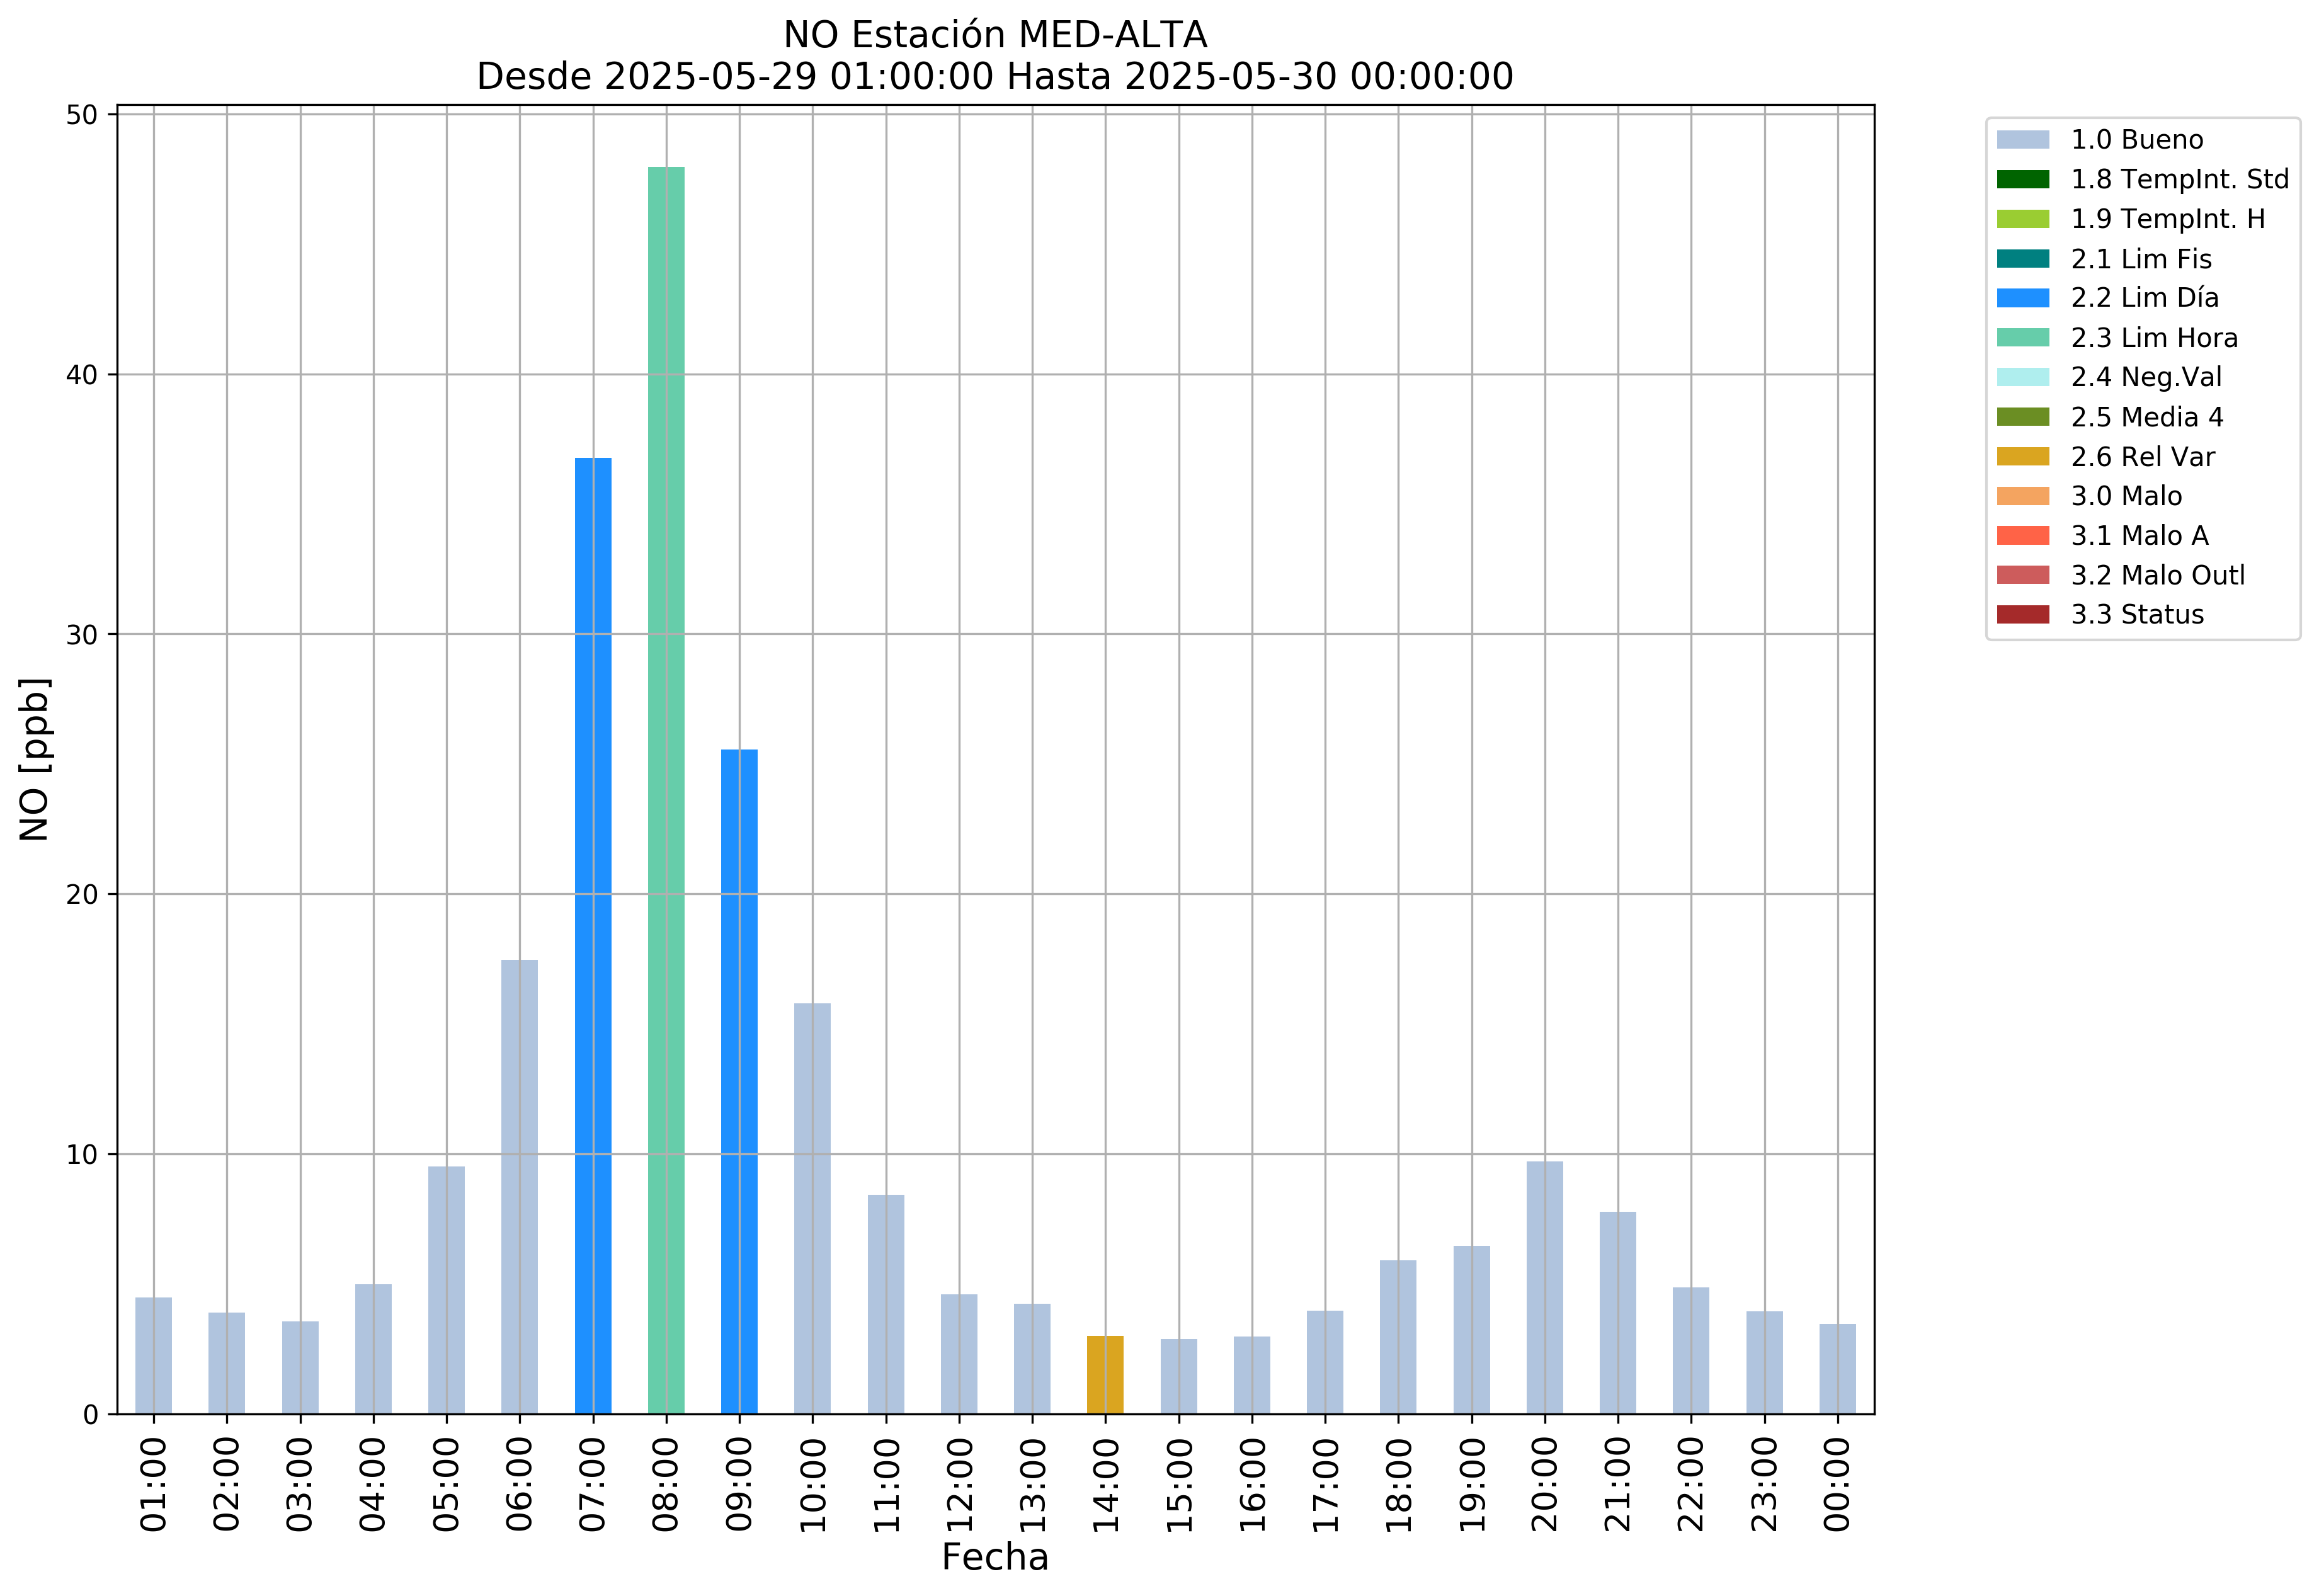Screen dimensions: 2319x1596
Task: Click the 1.0 Bueno legend color swatch
Action: (x=2022, y=140)
